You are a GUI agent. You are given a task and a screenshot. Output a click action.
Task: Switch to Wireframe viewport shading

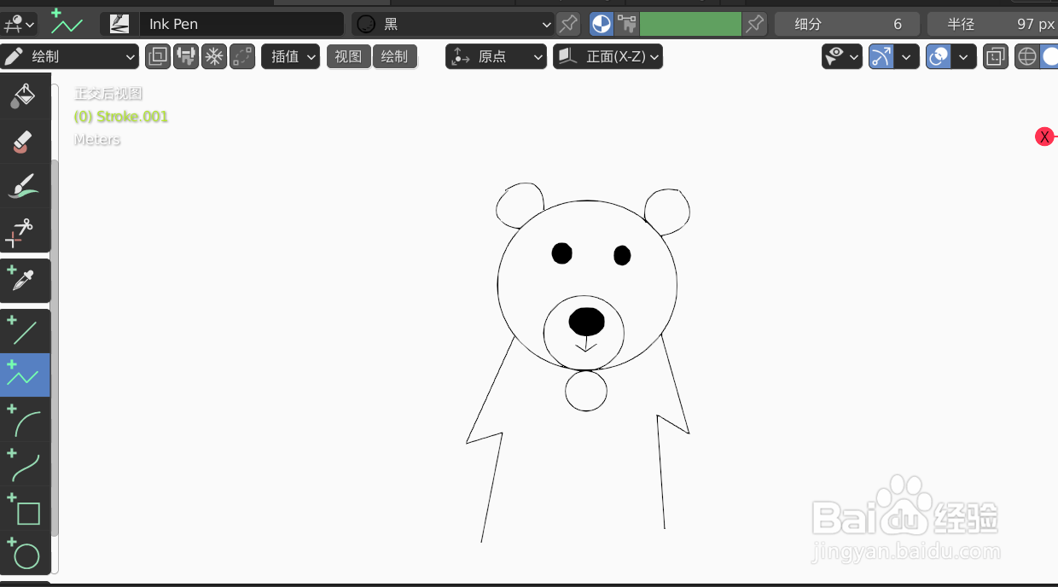tap(1027, 57)
